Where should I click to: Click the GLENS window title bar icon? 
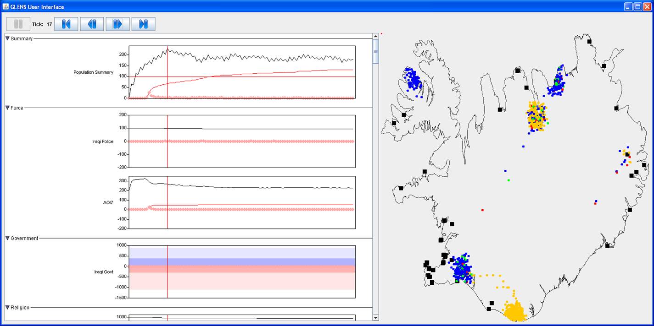pos(6,7)
